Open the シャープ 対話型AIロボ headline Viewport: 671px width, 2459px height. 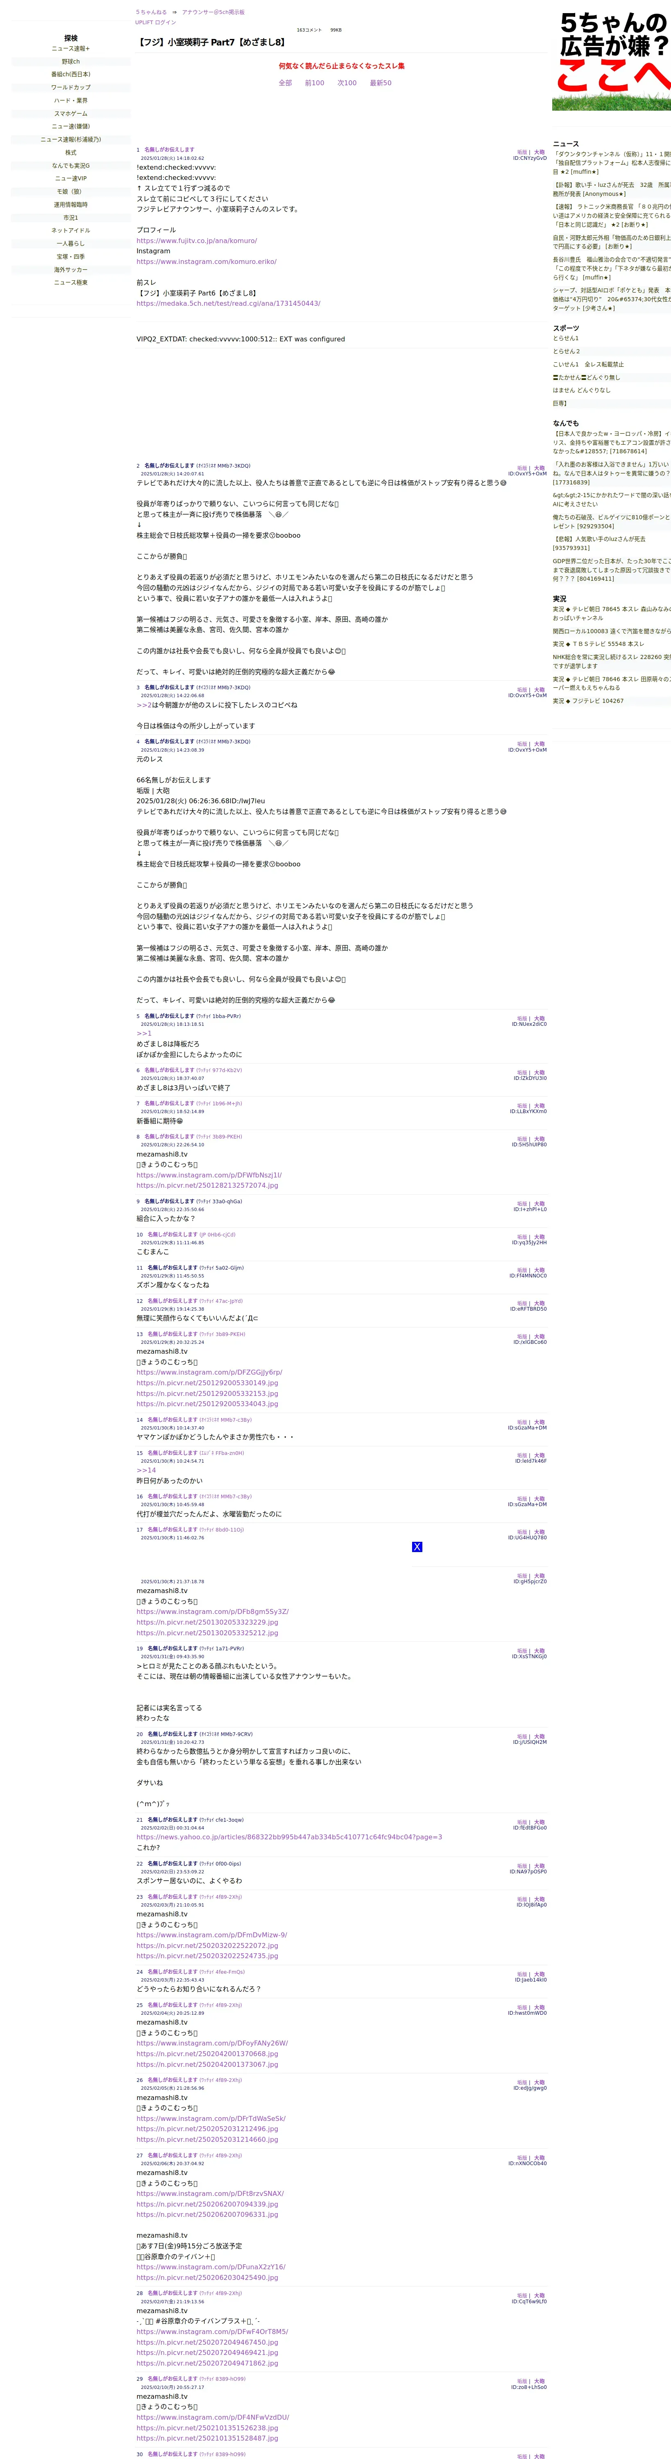[x=612, y=299]
